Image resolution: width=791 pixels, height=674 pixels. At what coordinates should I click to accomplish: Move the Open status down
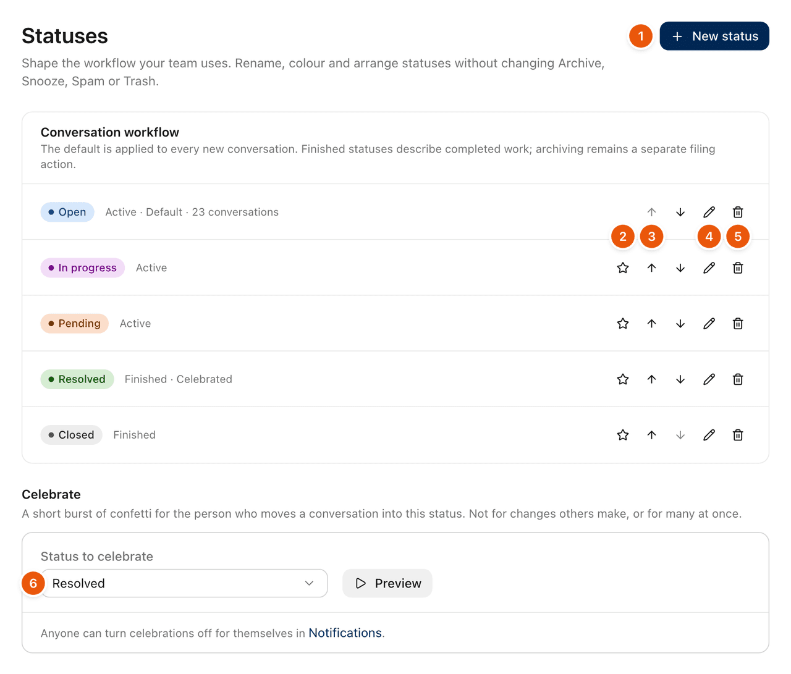click(x=680, y=212)
